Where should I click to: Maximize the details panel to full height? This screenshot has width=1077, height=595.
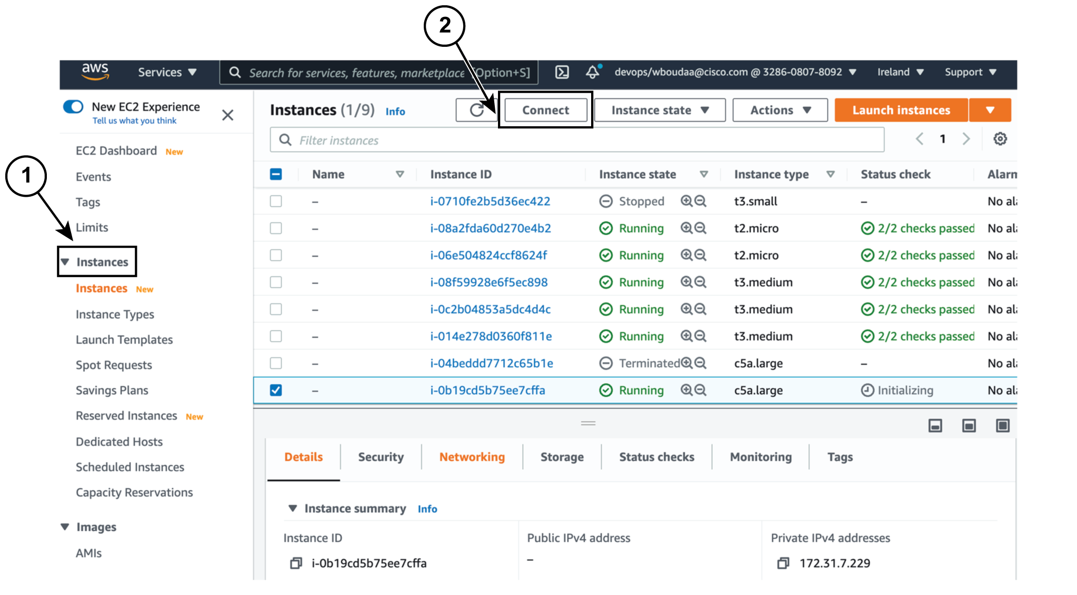pos(1003,426)
